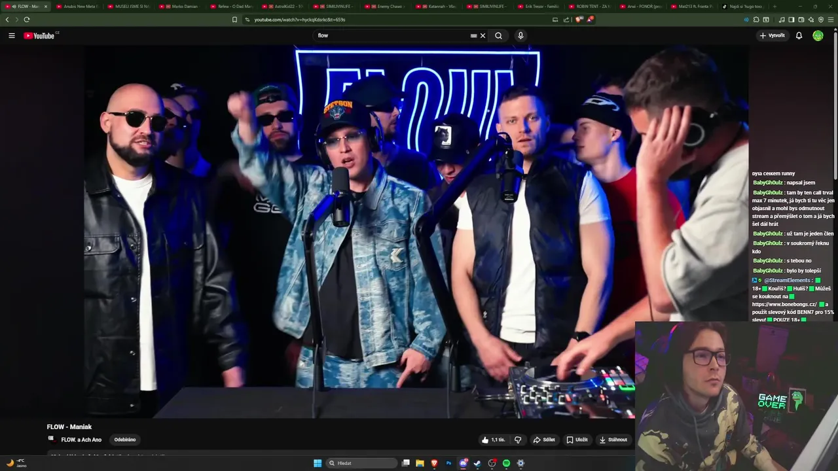The height and width of the screenshot is (471, 838).
Task: Open Spotify from taskbar
Action: pos(506,463)
